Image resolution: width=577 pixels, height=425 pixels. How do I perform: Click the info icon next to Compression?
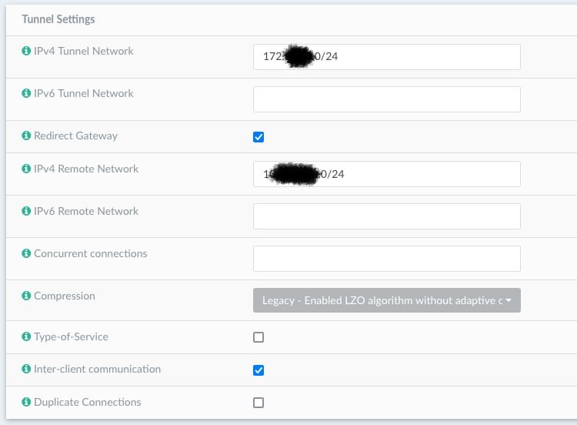[x=27, y=296]
